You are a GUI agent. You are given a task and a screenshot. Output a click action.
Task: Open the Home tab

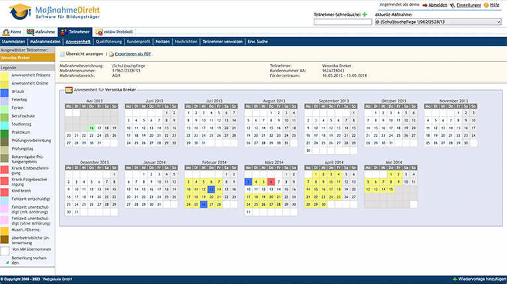[12, 32]
